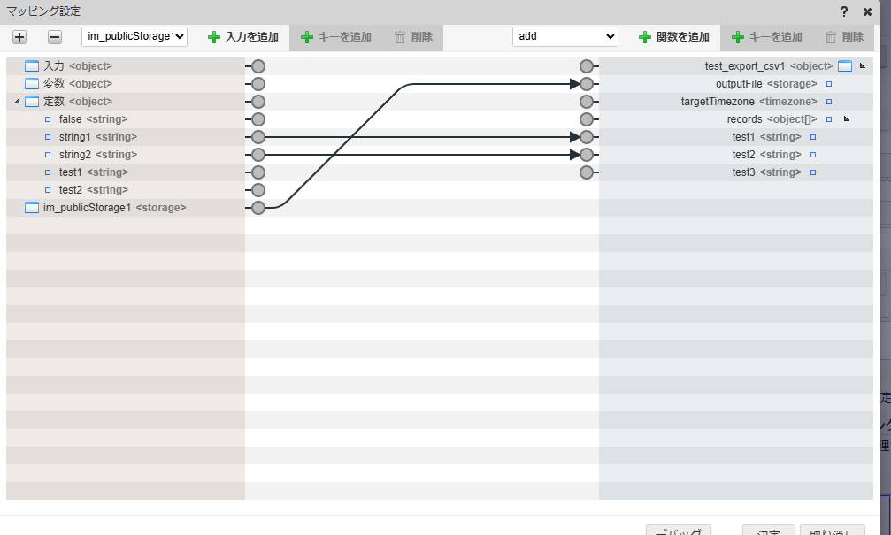
Task: Click the 関数を追加 button
Action: 674,37
